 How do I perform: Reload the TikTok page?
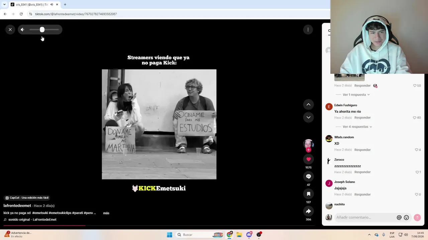click(x=21, y=14)
